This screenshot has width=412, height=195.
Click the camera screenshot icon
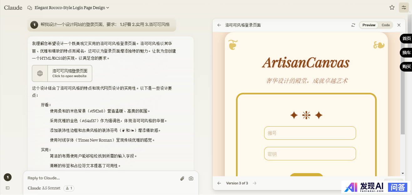(x=191, y=178)
